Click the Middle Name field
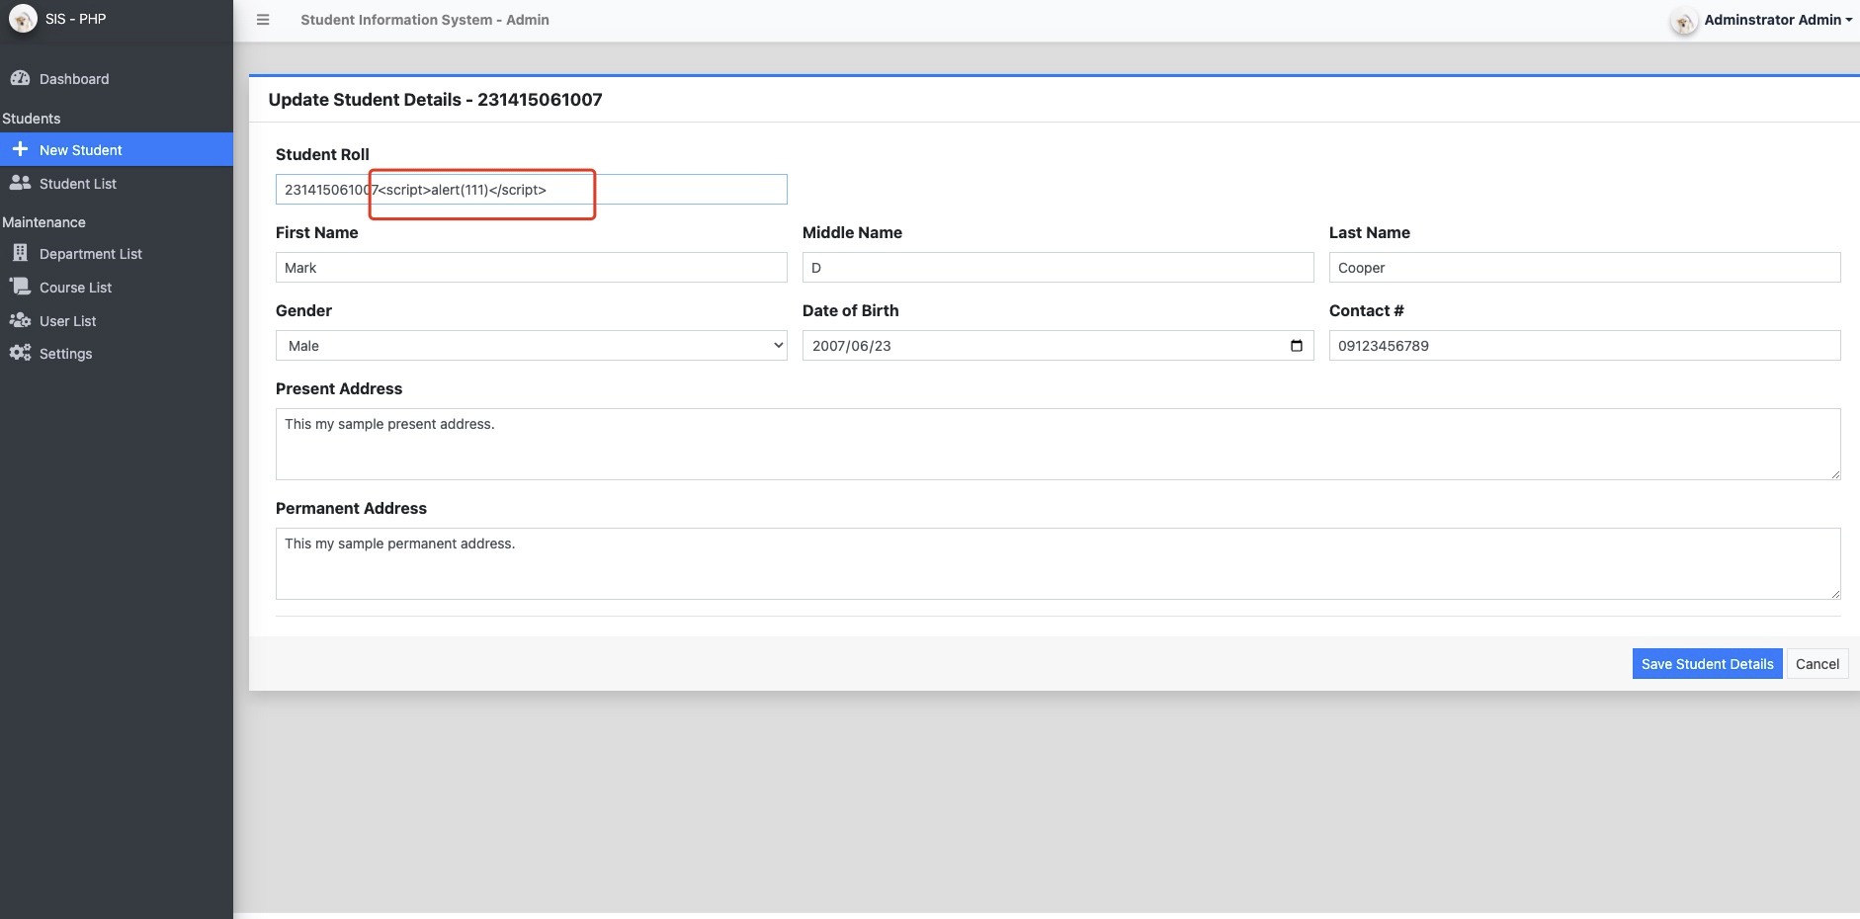Viewport: 1860px width, 919px height. [x=1058, y=268]
